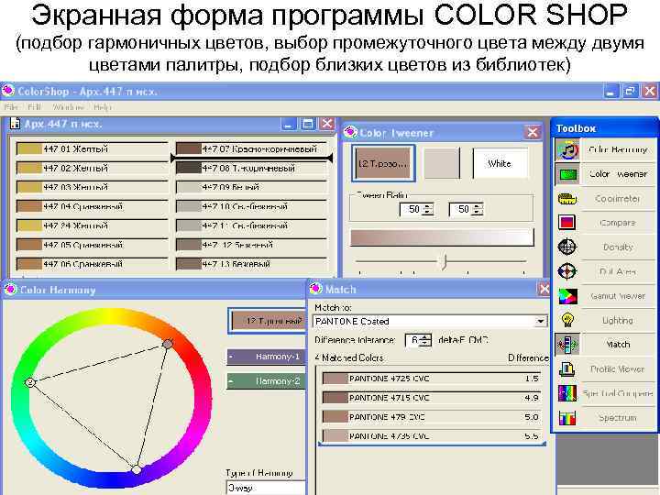Select the 447.09 Белый swatch

[189, 187]
